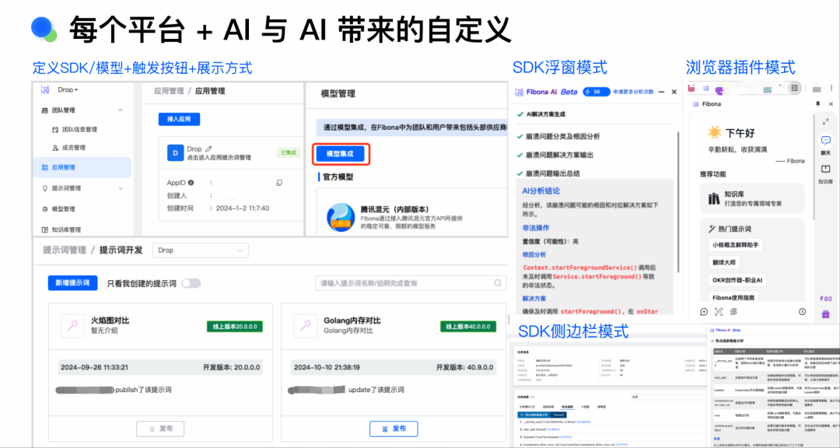Click 应用管理 breadcrumb link
Image resolution: width=840 pixels, height=448 pixels.
tap(168, 91)
